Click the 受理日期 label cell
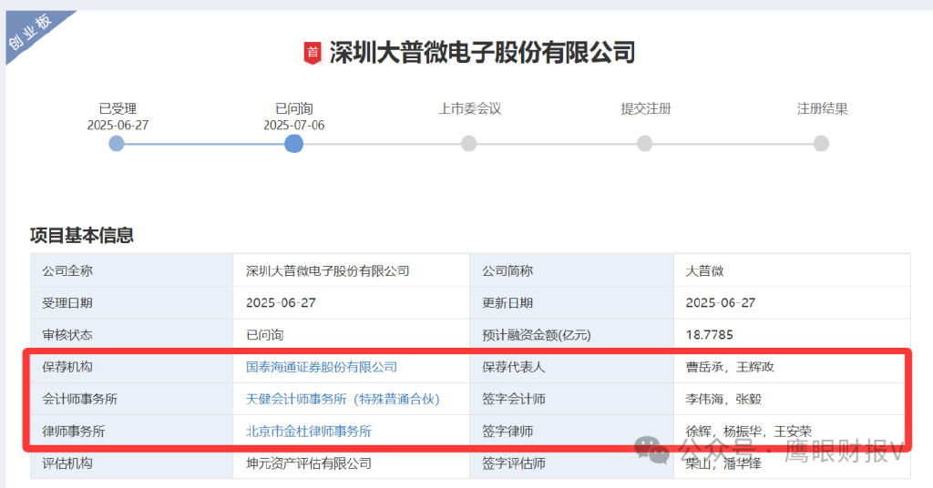The width and height of the screenshot is (933, 488). pos(131,302)
